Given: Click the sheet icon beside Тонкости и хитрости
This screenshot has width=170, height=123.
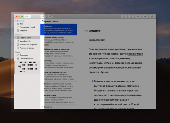Looking at the screenshot, I should 18,44.
